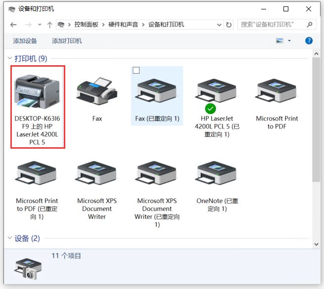324x289 pixels.
Task: Select the Fax (已重定向 1) printer icon
Action: coord(157,90)
